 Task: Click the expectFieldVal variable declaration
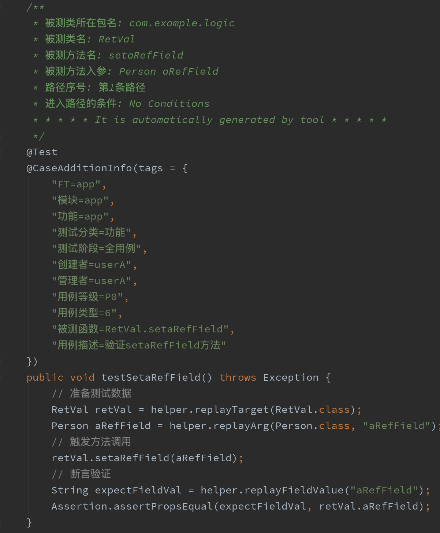tap(138, 490)
